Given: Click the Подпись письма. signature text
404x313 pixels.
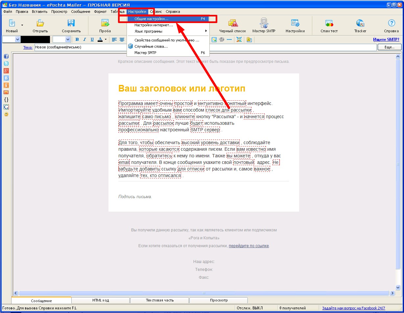Looking at the screenshot, I should pos(135,196).
